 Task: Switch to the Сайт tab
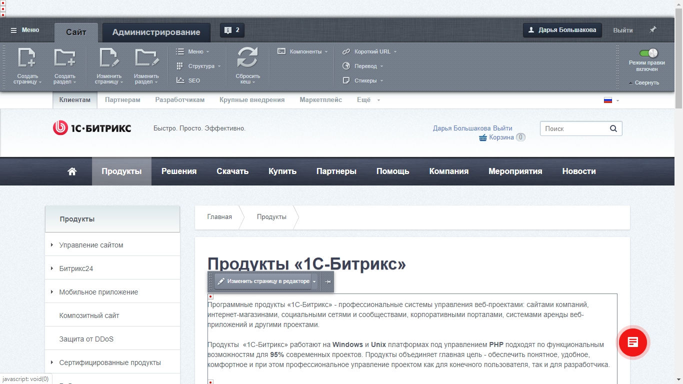click(x=76, y=32)
